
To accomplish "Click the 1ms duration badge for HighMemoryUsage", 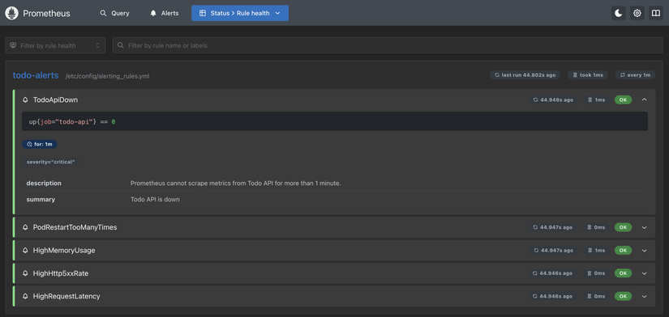I will 597,251.
